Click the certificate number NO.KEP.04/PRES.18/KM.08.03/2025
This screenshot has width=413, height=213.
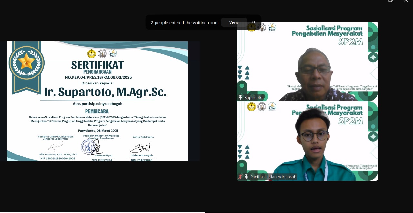pos(98,77)
